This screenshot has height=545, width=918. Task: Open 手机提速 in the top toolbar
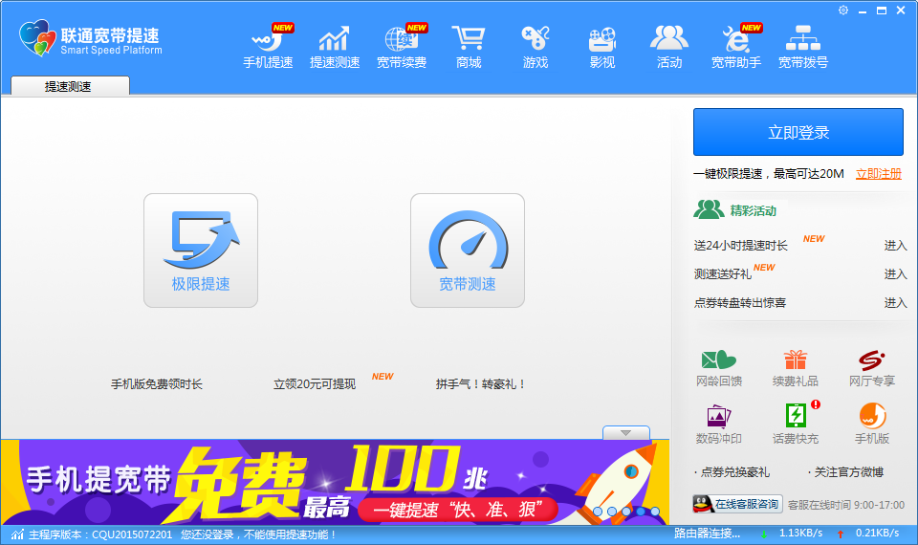tap(268, 47)
